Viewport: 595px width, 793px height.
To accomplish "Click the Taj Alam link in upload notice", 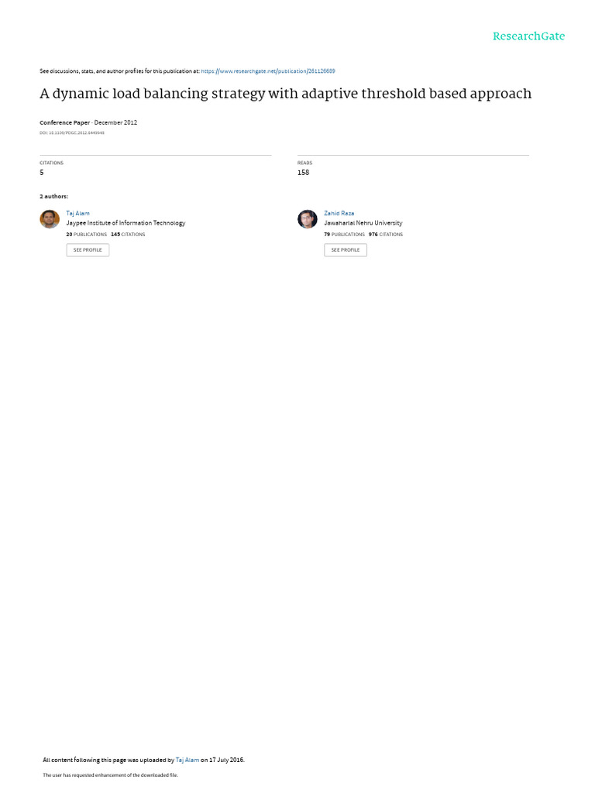I will click(187, 760).
